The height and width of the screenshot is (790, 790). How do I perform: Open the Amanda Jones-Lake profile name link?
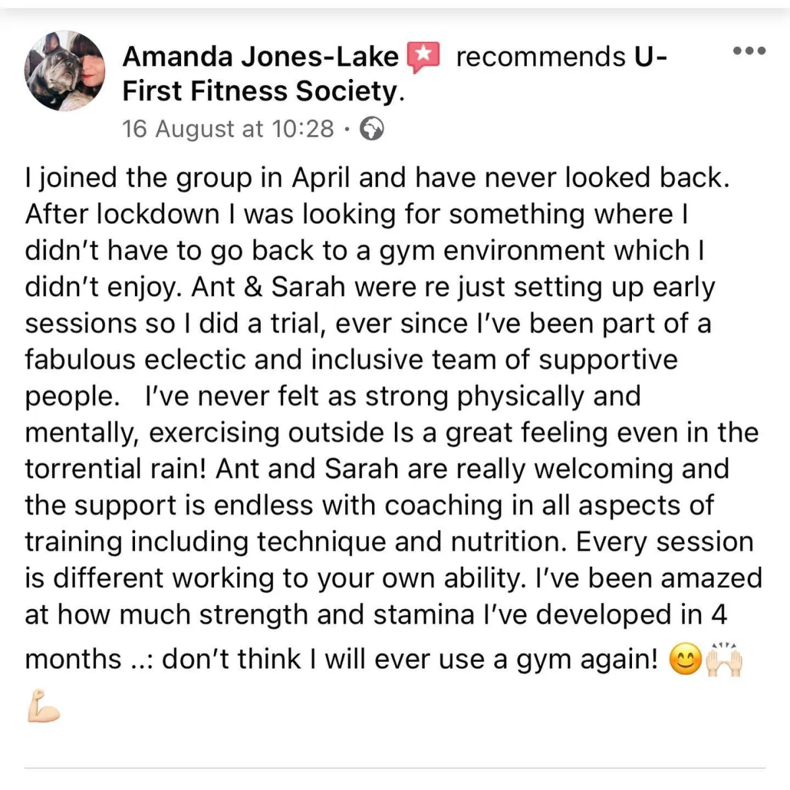(x=260, y=57)
